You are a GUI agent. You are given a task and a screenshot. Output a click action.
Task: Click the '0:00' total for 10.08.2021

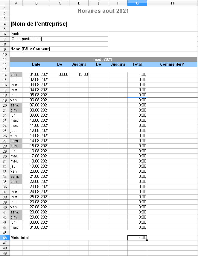[137, 120]
